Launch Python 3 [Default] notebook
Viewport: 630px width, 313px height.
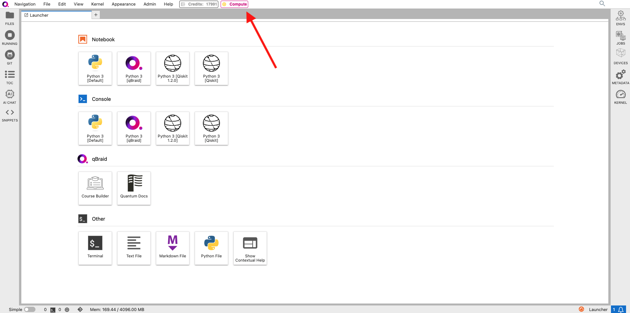[x=95, y=68]
